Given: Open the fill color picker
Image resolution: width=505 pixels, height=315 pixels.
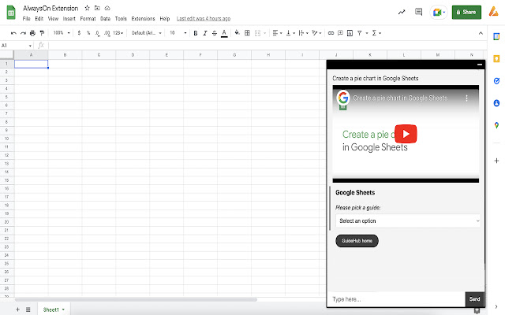Looking at the screenshot, I should [237, 33].
